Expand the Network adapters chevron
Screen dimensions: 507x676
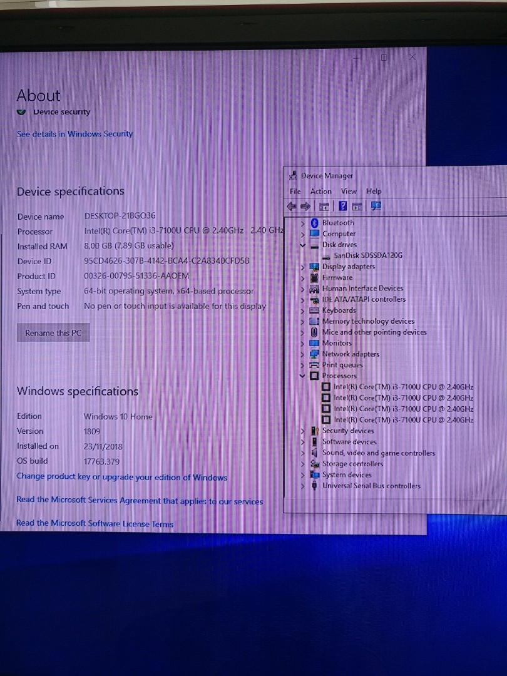pyautogui.click(x=303, y=354)
